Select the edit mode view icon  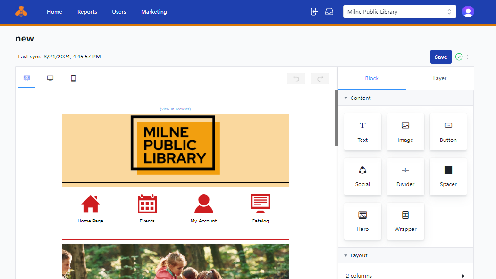(26, 78)
